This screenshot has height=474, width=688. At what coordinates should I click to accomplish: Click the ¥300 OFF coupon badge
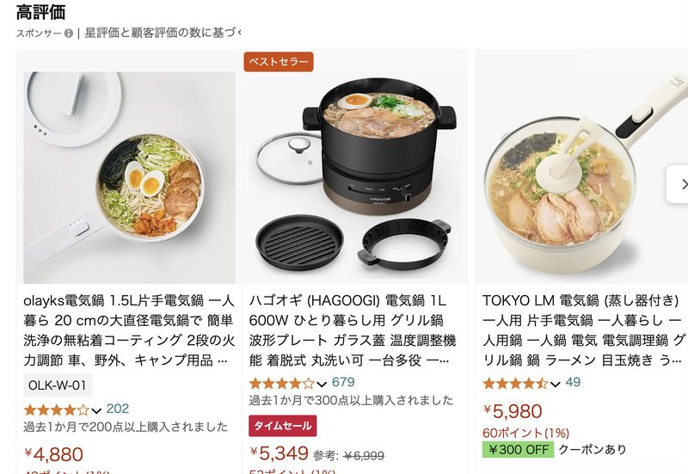point(519,450)
